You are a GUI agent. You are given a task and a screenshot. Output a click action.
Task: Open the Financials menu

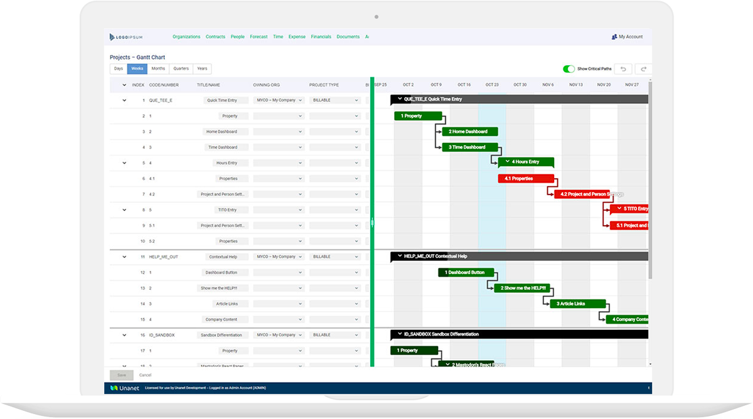[321, 36]
